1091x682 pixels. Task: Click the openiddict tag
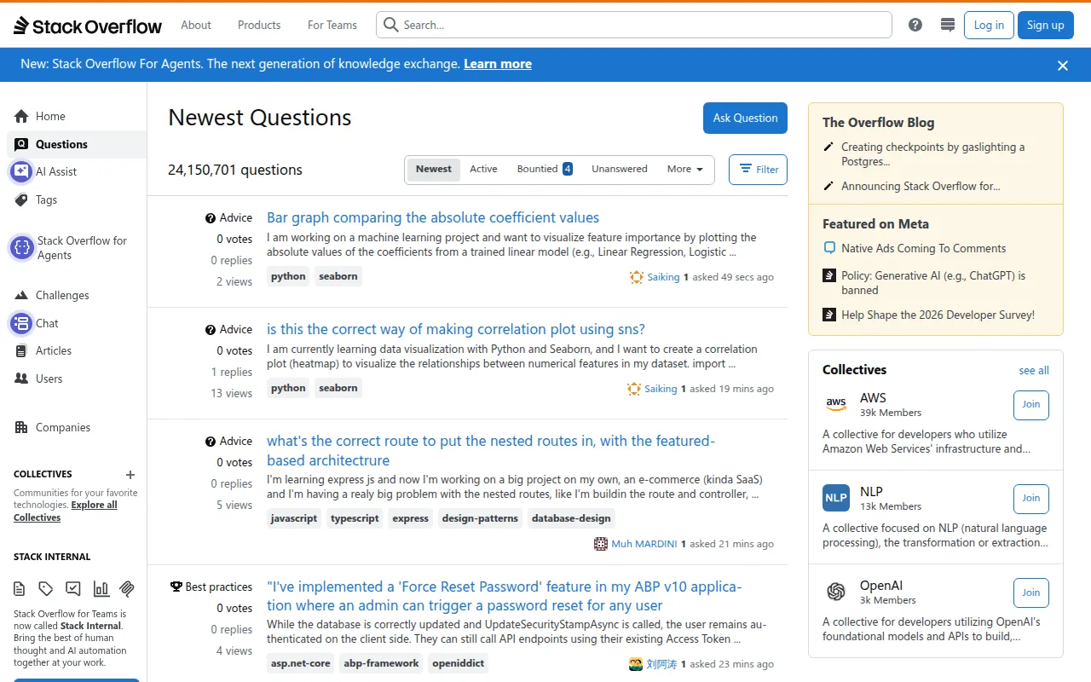459,663
